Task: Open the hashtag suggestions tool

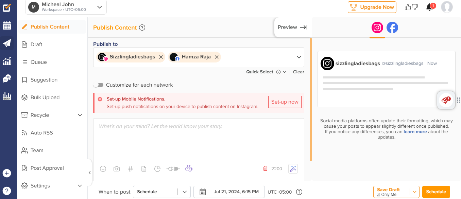Action: [130, 168]
